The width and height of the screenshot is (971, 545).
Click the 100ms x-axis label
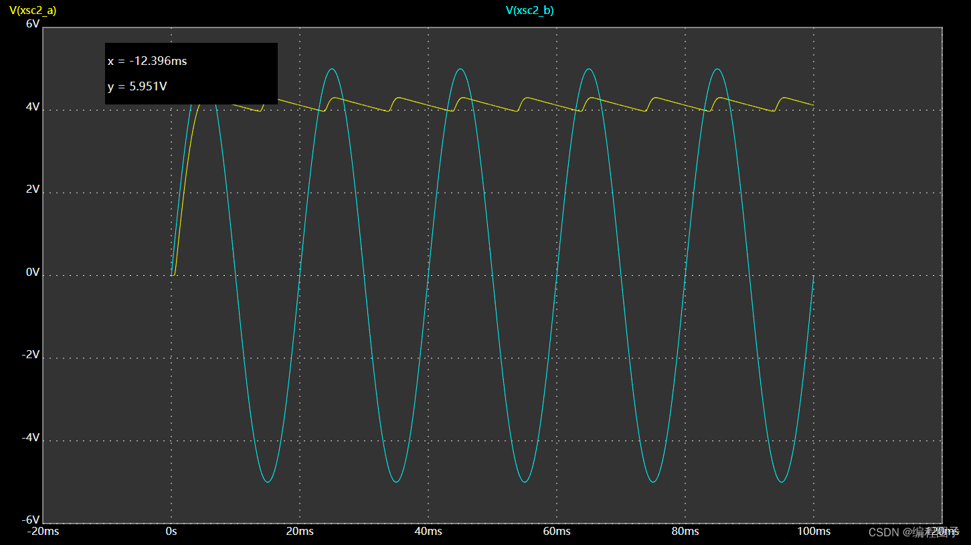814,532
